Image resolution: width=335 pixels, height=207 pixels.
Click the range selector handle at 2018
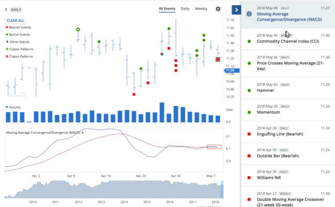click(222, 189)
